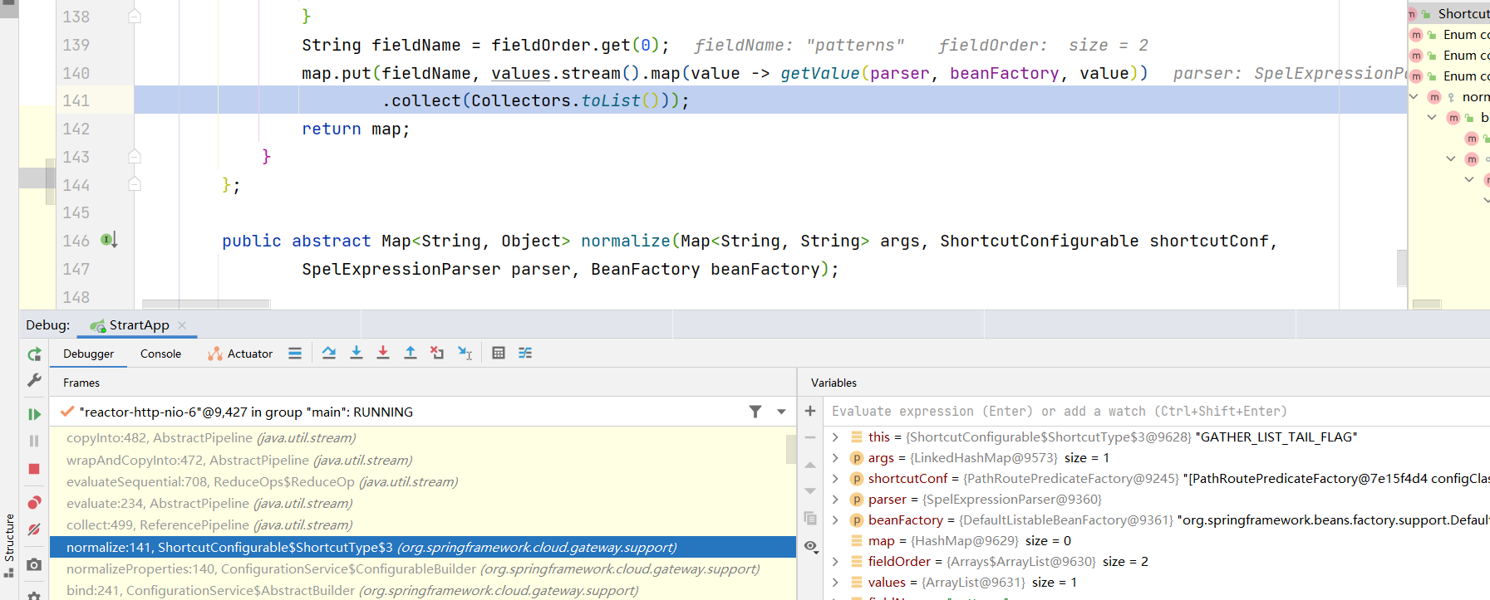Open the Structure tool window
This screenshot has height=600, width=1490.
[9, 544]
